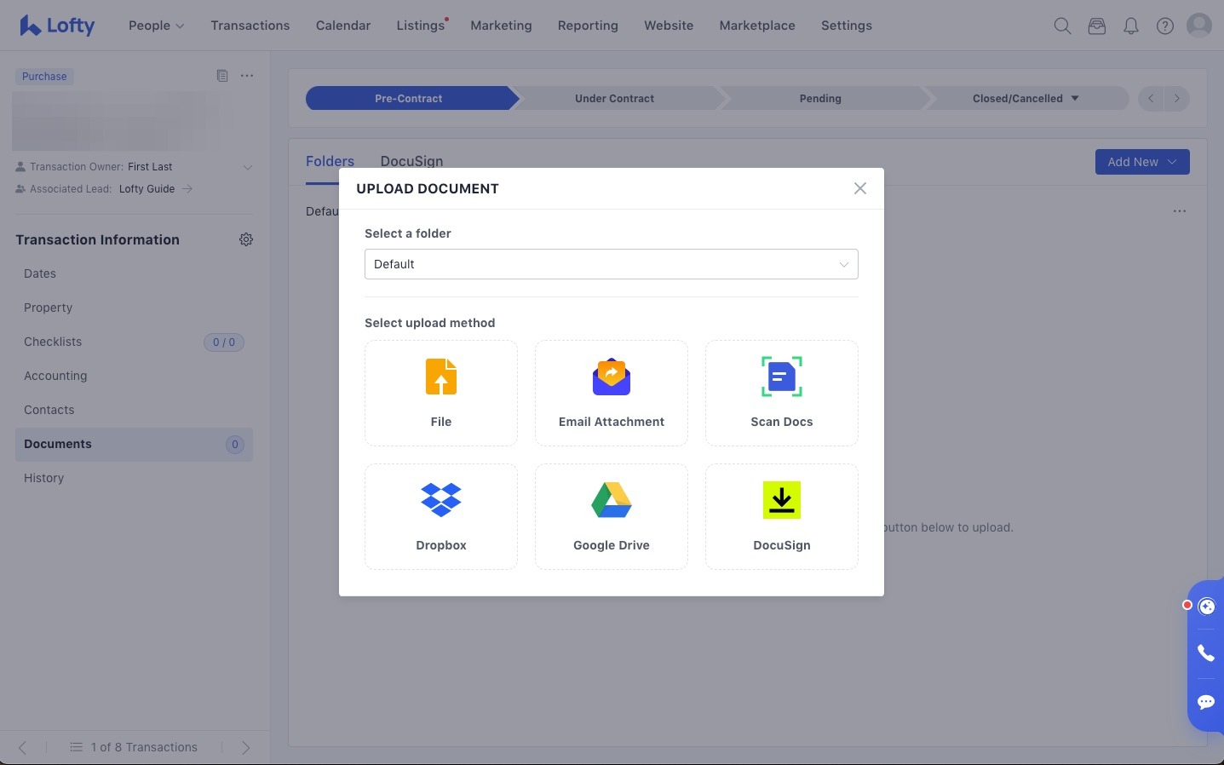
Task: Open Calendar in the top navigation
Action: [x=343, y=26]
